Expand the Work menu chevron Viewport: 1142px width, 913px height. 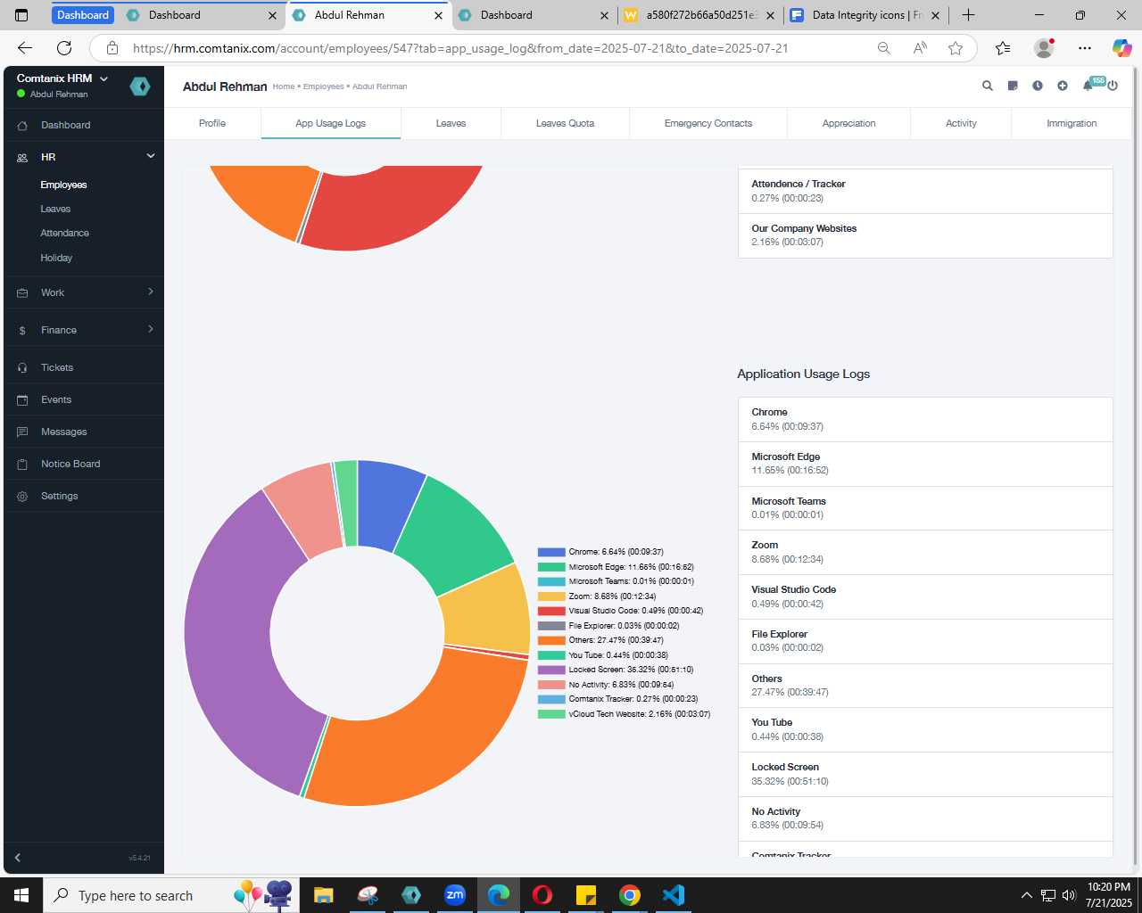[150, 292]
